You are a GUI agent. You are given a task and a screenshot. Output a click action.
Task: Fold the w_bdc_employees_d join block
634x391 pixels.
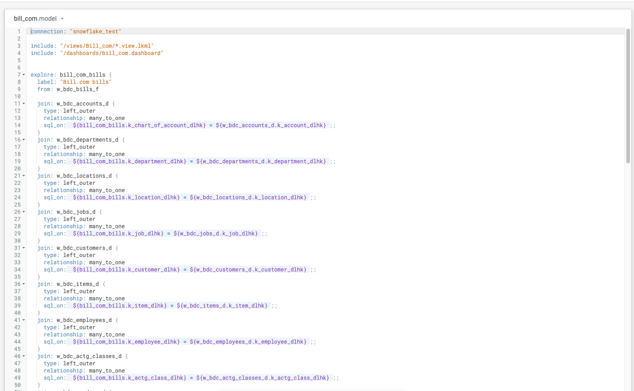[x=24, y=320]
